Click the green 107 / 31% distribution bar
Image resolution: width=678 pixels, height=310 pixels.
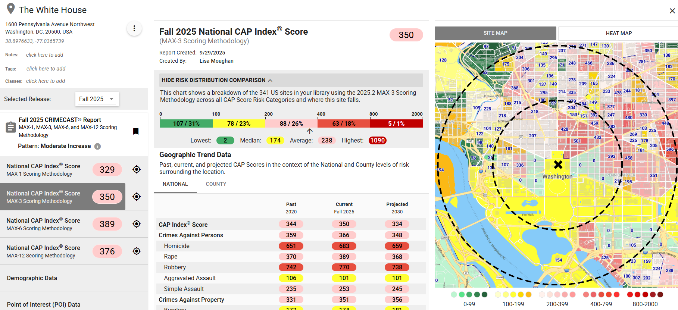(186, 123)
